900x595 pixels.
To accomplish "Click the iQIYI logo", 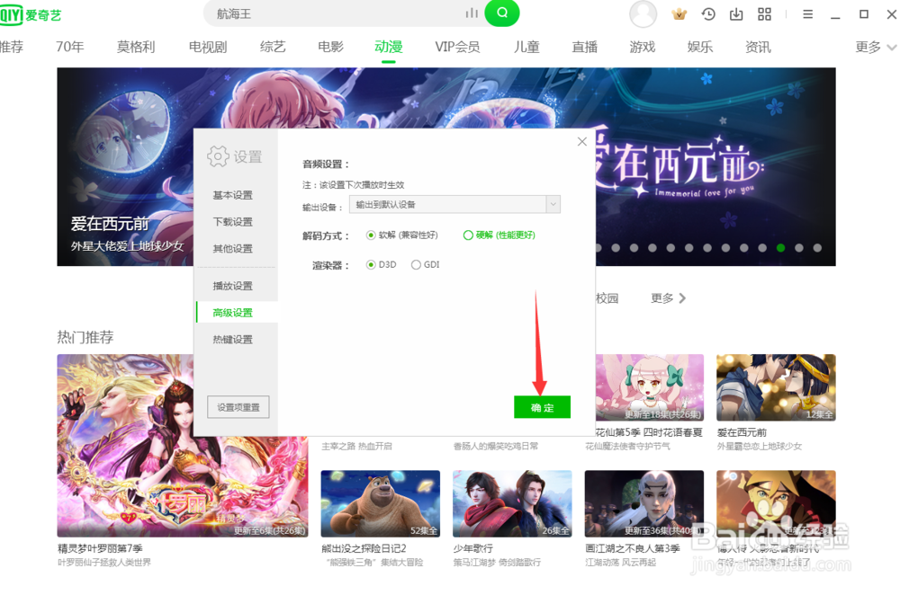I will [x=31, y=14].
